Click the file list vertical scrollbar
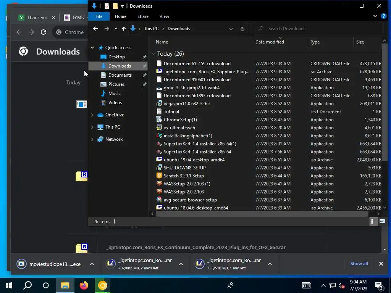391x293 pixels. tap(385, 102)
